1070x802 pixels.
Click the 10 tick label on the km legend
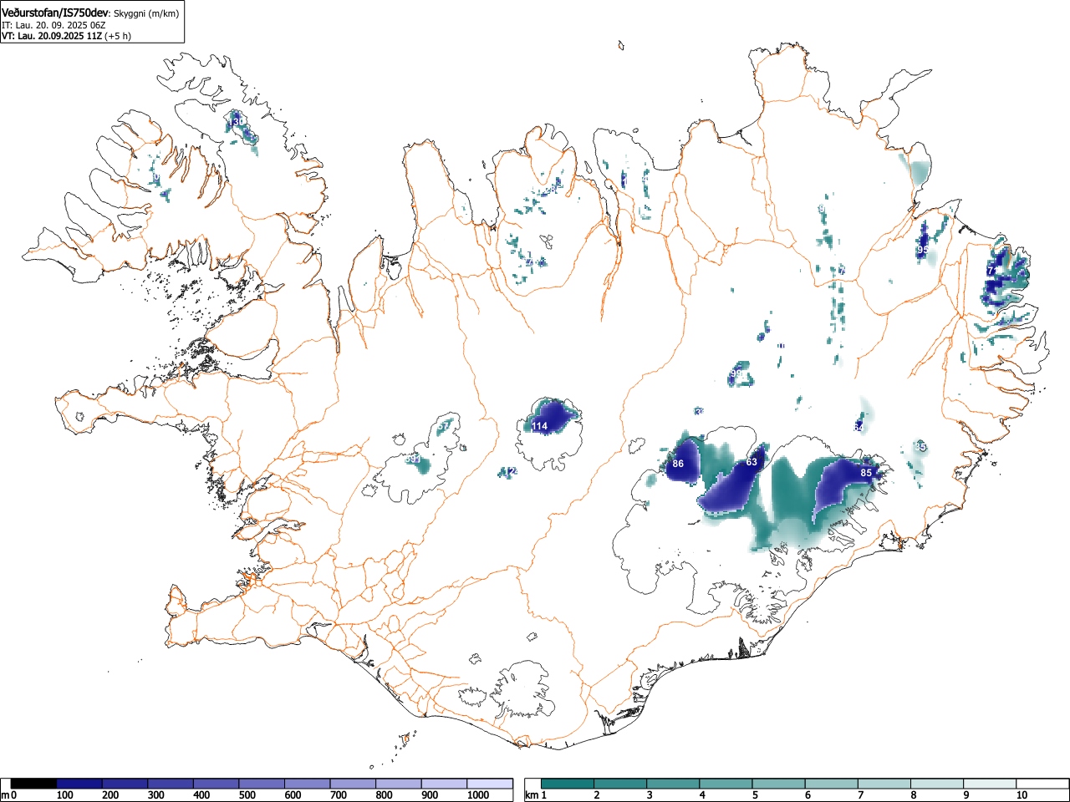1022,795
